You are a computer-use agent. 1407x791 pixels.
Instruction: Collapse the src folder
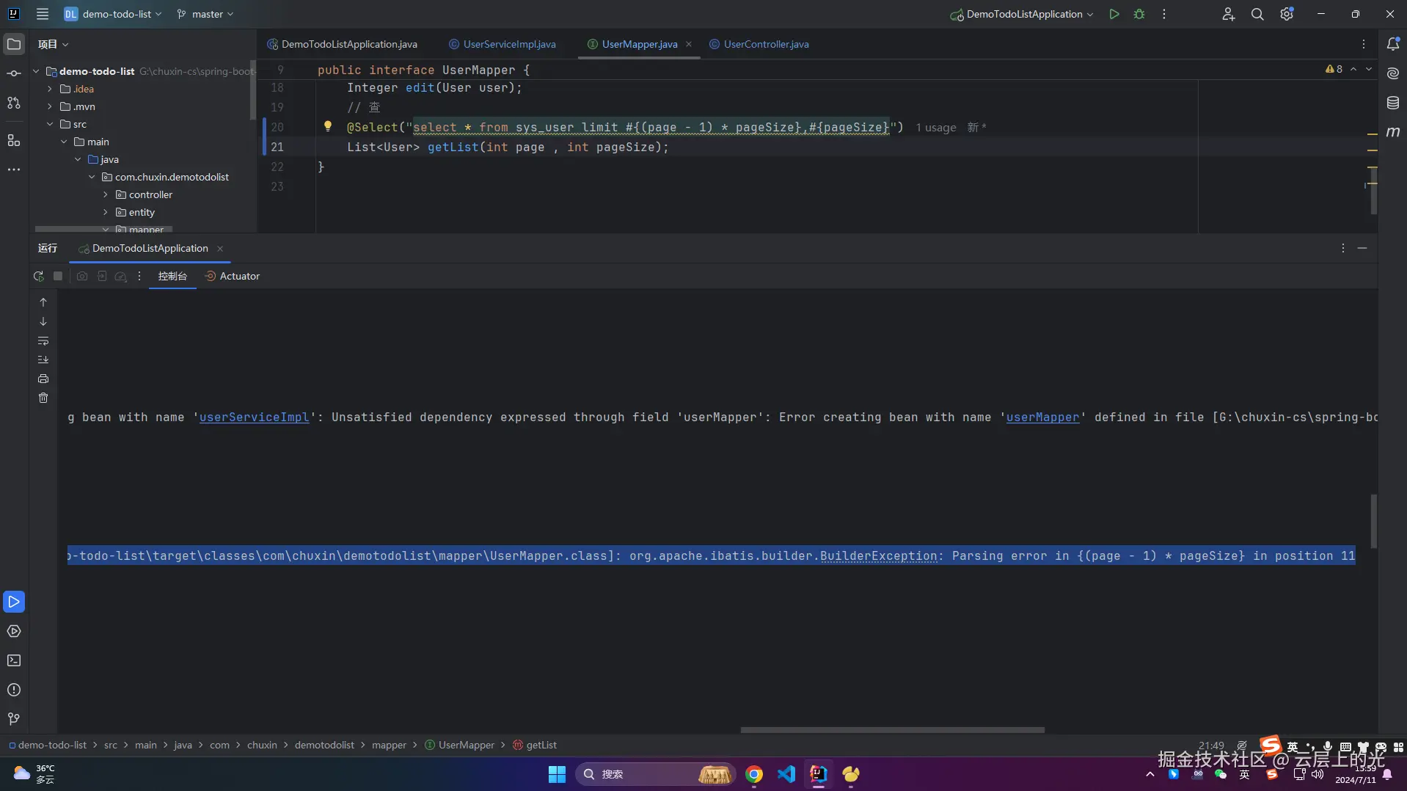coord(50,124)
